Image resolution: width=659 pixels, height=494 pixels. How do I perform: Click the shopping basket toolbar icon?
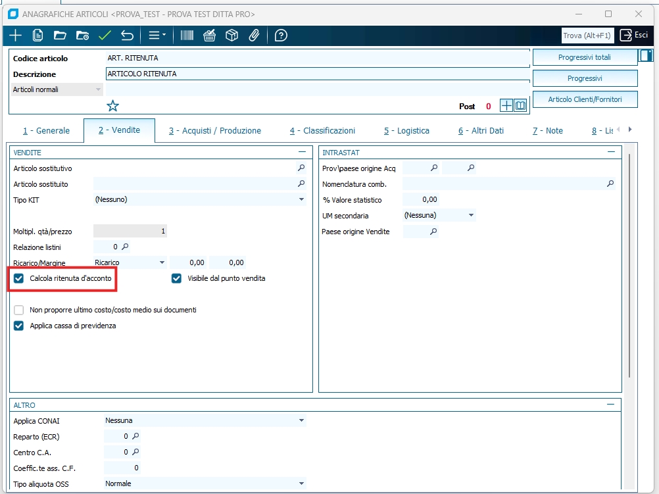[x=210, y=36]
